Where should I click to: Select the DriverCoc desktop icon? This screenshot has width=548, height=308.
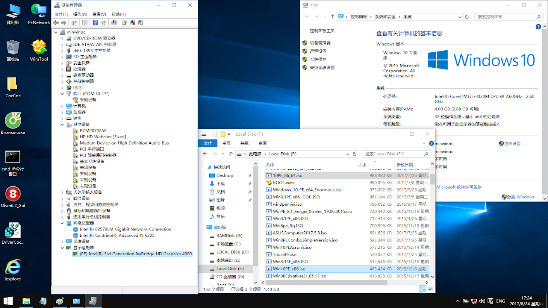[x=12, y=234]
